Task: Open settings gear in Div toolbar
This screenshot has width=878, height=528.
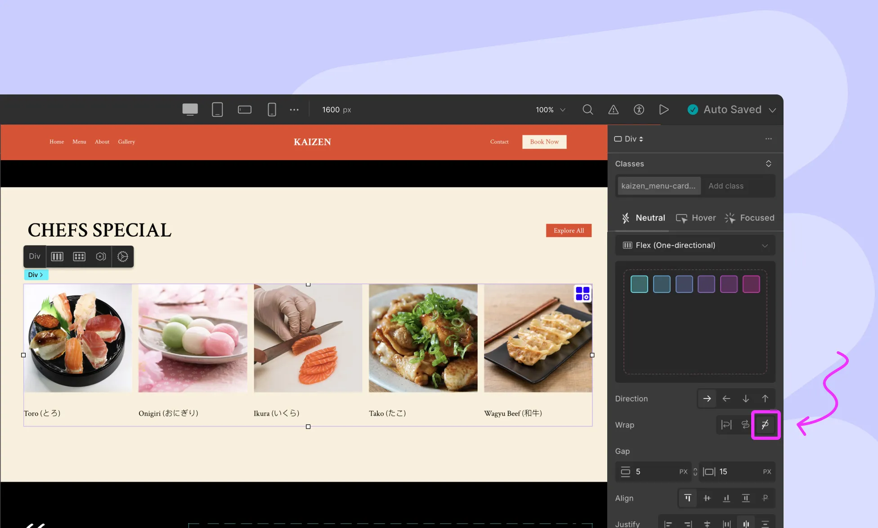Action: click(123, 256)
